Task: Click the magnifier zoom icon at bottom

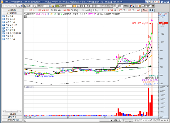Action: tap(159, 120)
